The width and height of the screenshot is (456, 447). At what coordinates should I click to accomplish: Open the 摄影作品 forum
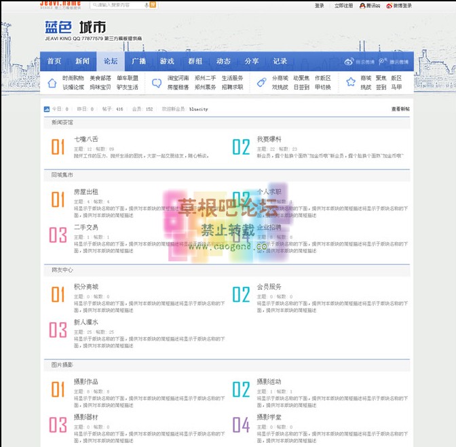click(x=86, y=382)
